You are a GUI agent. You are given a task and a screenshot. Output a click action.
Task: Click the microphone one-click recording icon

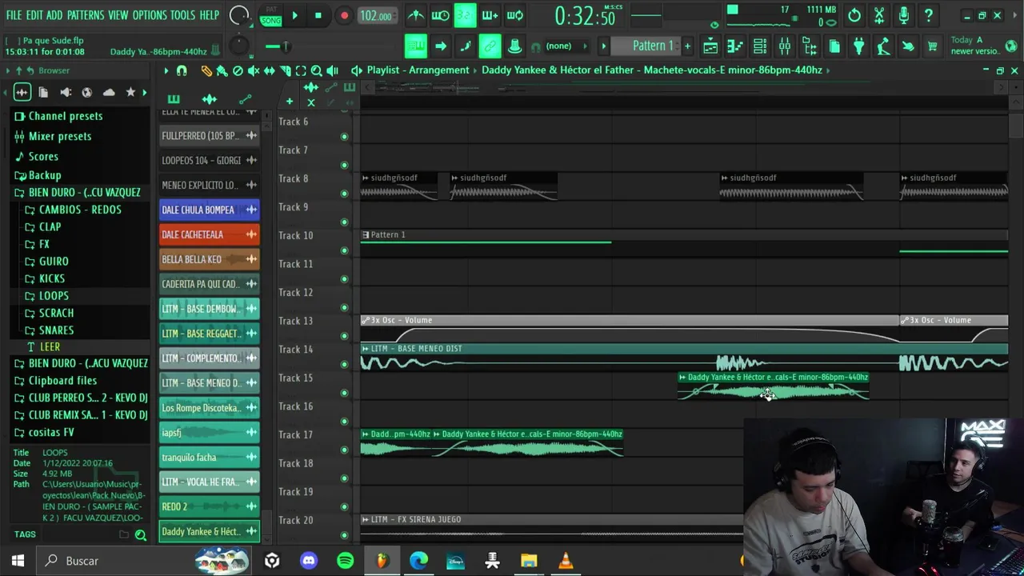tap(904, 15)
